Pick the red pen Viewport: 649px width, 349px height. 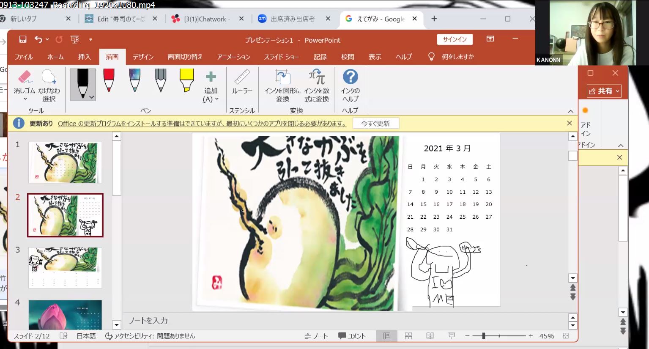(109, 80)
